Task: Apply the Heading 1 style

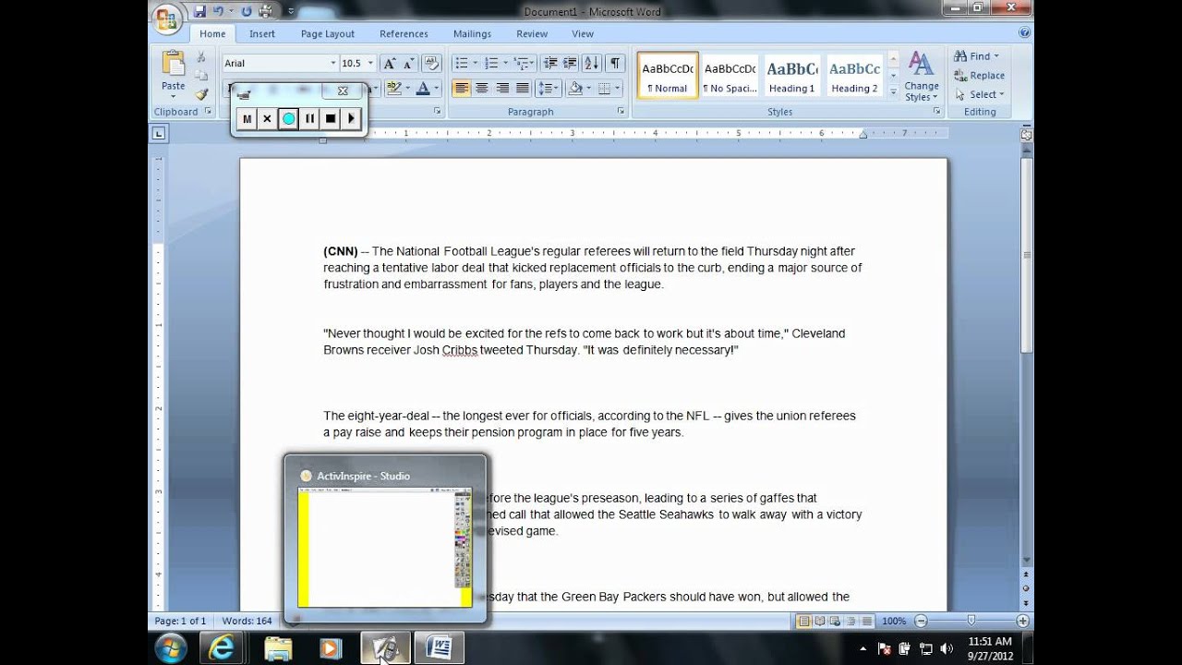Action: [792, 75]
